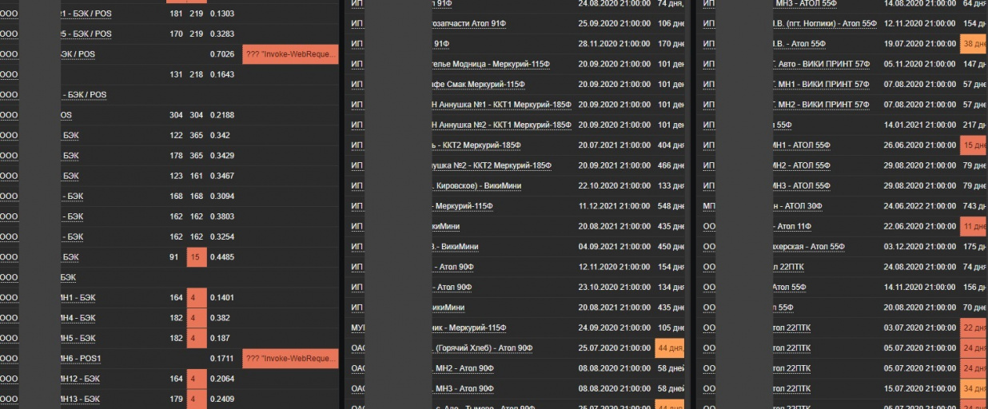
Task: Click the red '11 дн' cell in Атол 11Ф row
Action: pos(974,226)
